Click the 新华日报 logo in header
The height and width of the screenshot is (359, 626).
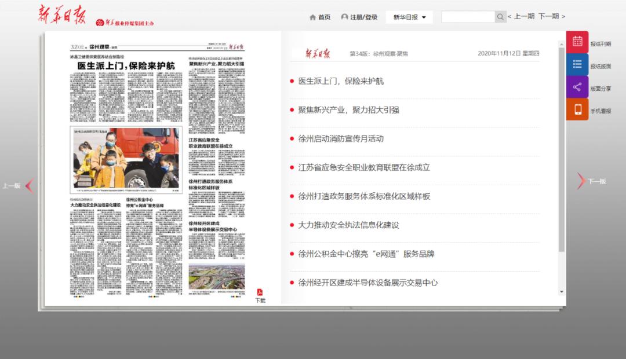coord(63,14)
